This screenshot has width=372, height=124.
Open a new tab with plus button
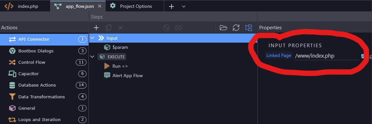pos(171,7)
